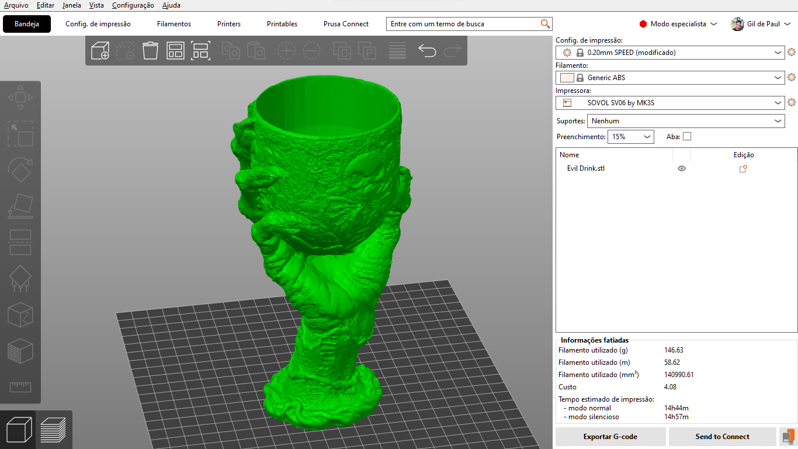
Task: Switch to the Filamentos tab
Action: (x=174, y=24)
